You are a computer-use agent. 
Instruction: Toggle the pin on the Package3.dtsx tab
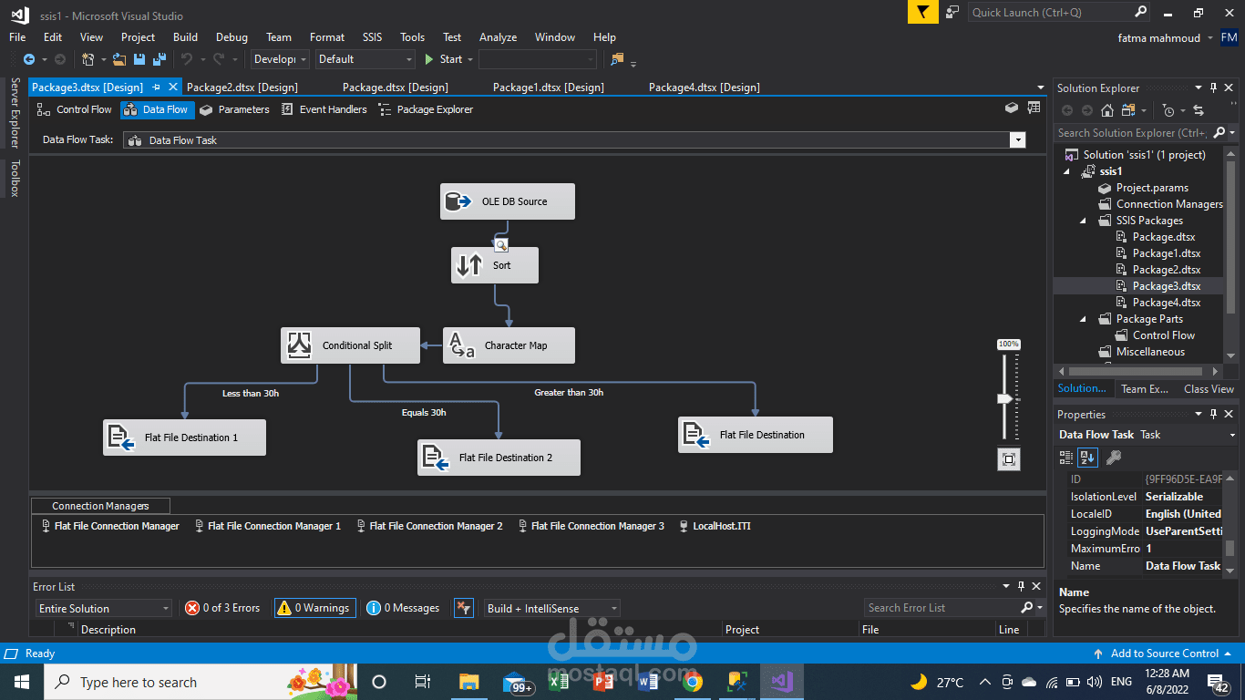pos(156,87)
